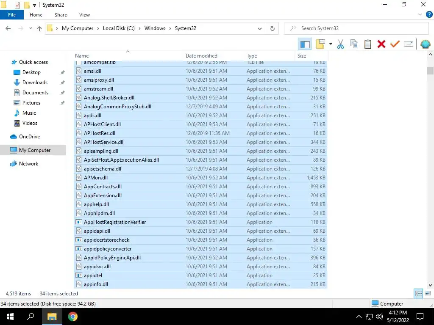The height and width of the screenshot is (325, 434).
Task: Sort by Date modified column header
Action: [x=214, y=55]
